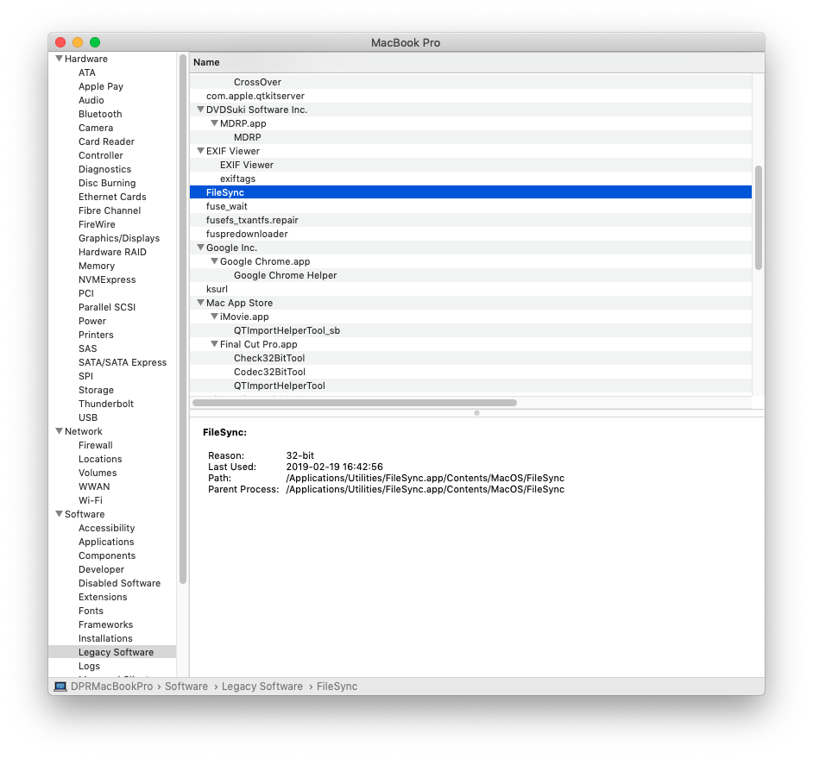Screen dimensions: 813x759
Task: Collapse iMovie.app disclosure triangle
Action: tap(214, 317)
